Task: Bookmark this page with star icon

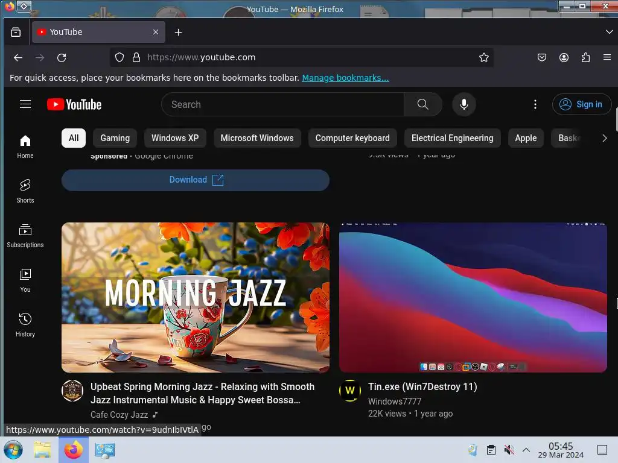Action: [x=483, y=57]
